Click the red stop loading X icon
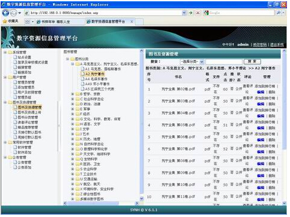Image resolution: width=290 pixels, height=217 pixels. [198, 13]
